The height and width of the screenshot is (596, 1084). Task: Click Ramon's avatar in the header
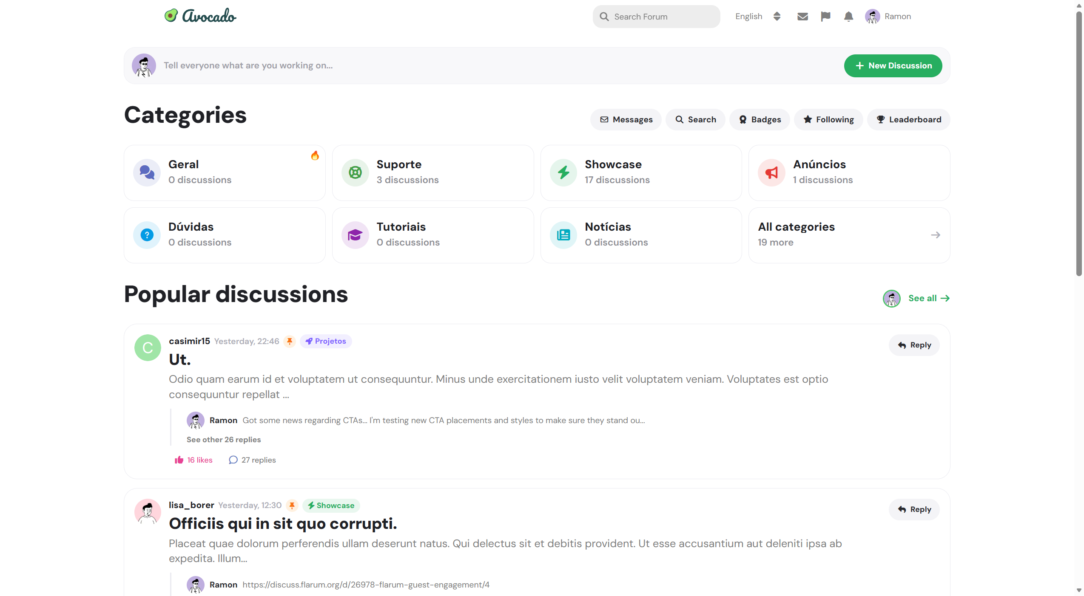872,17
